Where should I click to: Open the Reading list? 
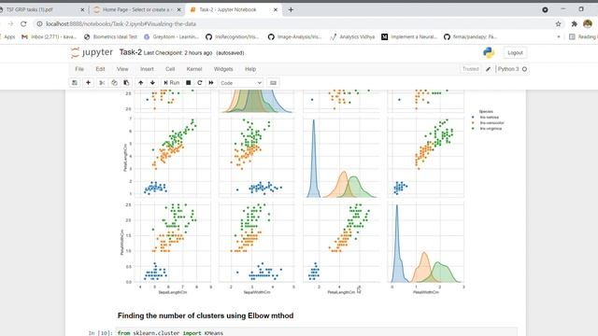coord(583,37)
